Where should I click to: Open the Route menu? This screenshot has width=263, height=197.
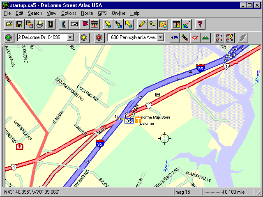click(87, 13)
